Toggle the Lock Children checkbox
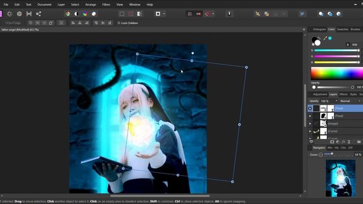The width and height of the screenshot is (363, 204). coord(119,23)
